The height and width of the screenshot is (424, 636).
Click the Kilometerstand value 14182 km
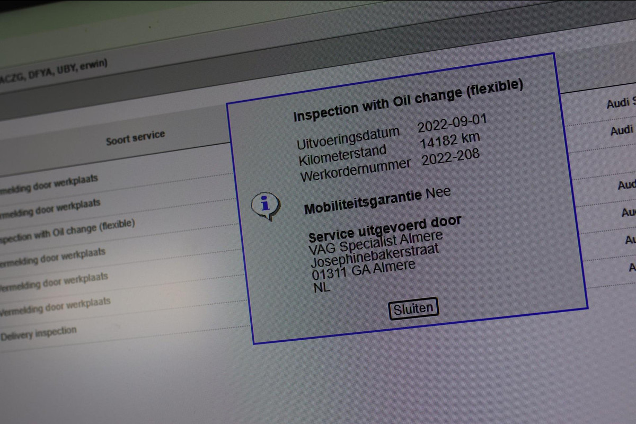(x=449, y=141)
